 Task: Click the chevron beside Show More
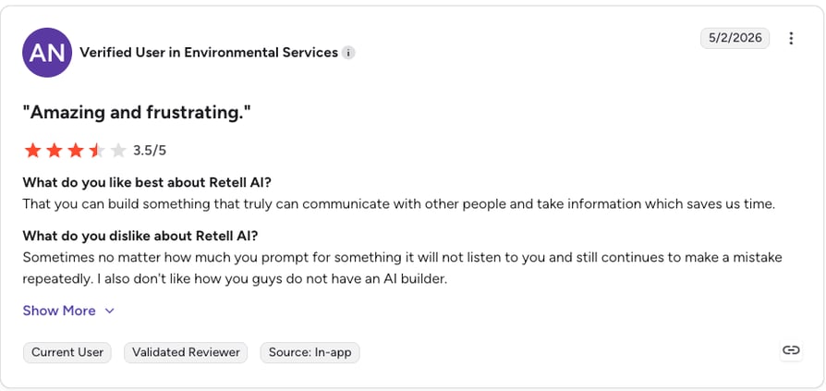click(x=110, y=311)
